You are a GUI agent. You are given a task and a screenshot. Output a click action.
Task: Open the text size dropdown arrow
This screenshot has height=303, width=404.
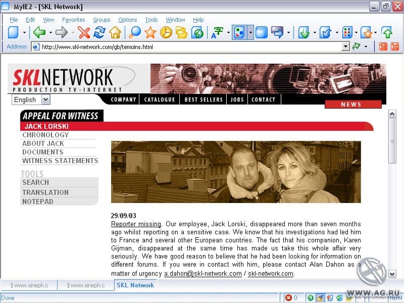(x=228, y=33)
